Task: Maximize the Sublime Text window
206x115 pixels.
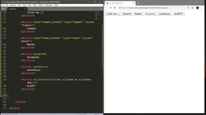Action: (94, 2)
